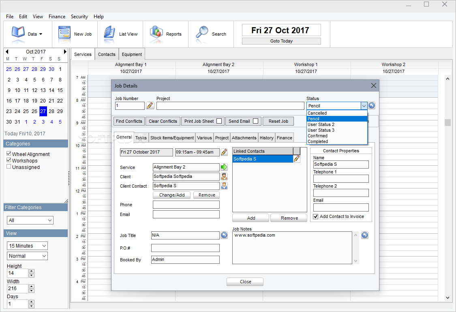The image size is (456, 312).
Task: Click green arrow next to Service field
Action: pyautogui.click(x=224, y=167)
